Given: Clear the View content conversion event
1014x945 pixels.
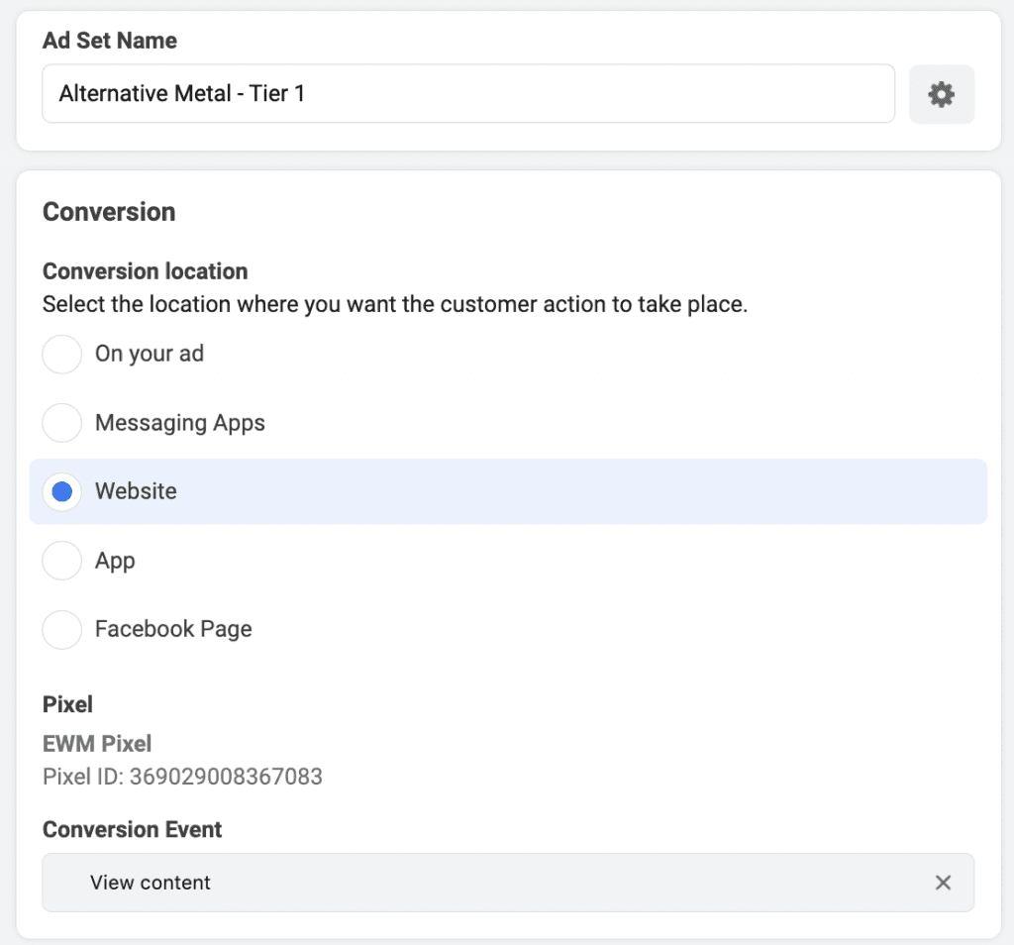Looking at the screenshot, I should coord(943,883).
